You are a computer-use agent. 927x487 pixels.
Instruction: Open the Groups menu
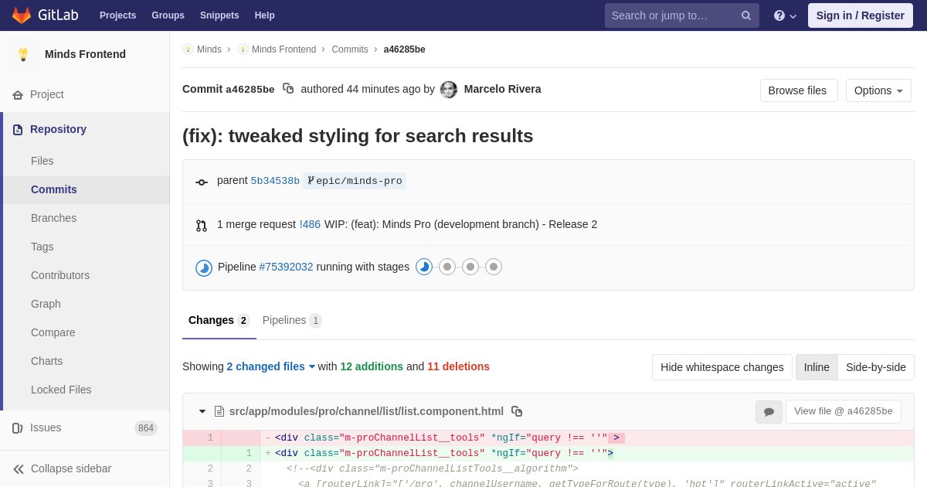click(168, 15)
